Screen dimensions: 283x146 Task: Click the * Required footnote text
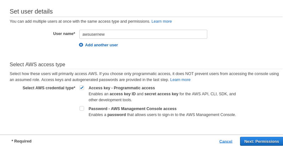tap(22, 141)
